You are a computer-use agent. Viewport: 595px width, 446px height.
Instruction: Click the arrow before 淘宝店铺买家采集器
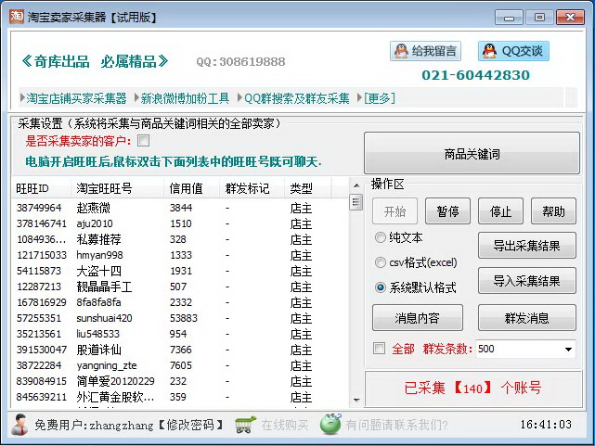22,98
